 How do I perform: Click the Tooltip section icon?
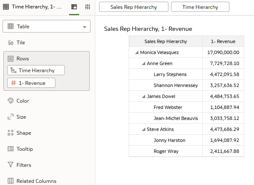click(x=11, y=149)
